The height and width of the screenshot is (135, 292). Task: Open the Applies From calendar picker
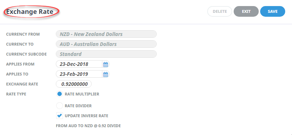click(106, 64)
